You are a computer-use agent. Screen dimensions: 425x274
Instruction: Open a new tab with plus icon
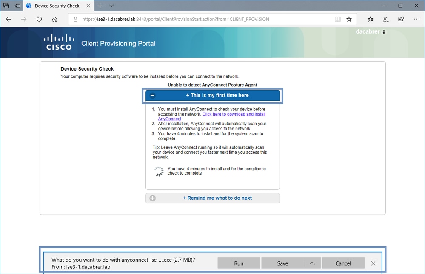100,6
